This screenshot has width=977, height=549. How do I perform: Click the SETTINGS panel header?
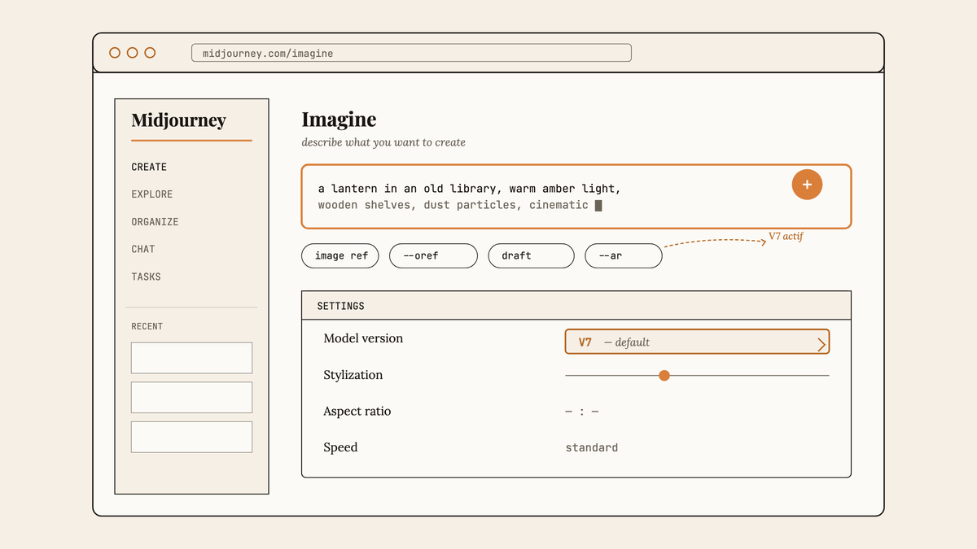(x=576, y=306)
